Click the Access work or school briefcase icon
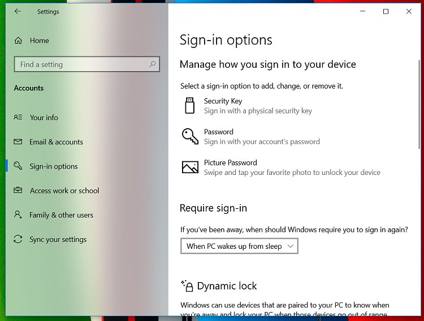The width and height of the screenshot is (424, 321). click(18, 190)
